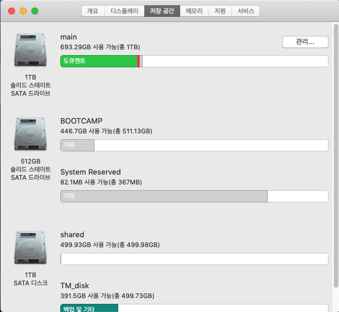Select the 저장 공간 tab
The height and width of the screenshot is (312, 339).
[162, 11]
